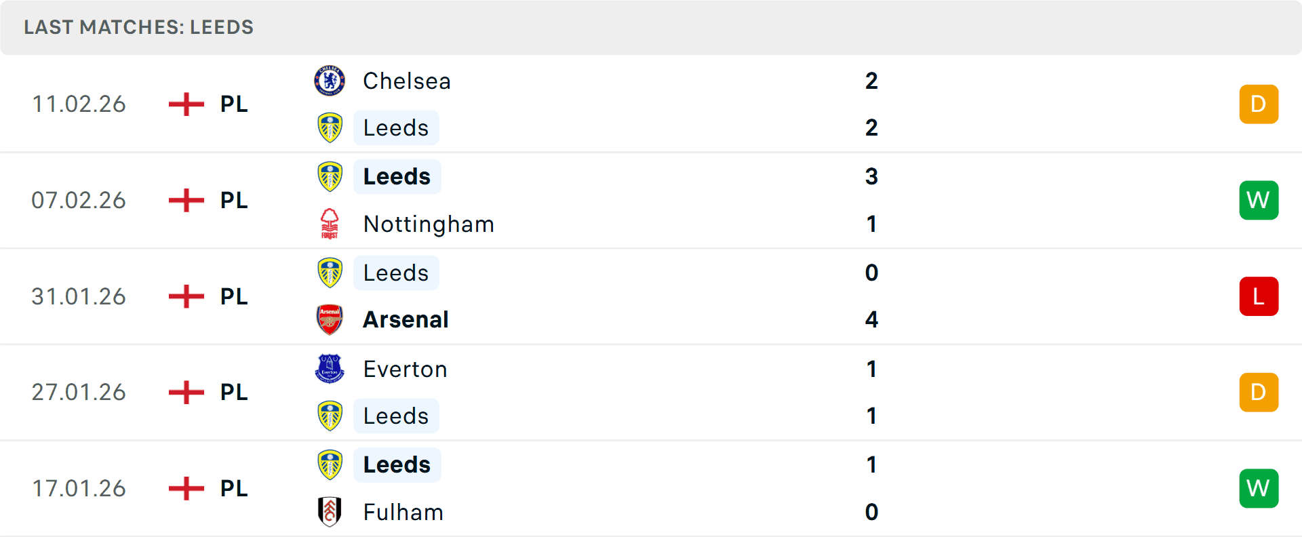Click the green W badge for the Nottingham win
This screenshot has height=537, width=1302.
(1259, 200)
